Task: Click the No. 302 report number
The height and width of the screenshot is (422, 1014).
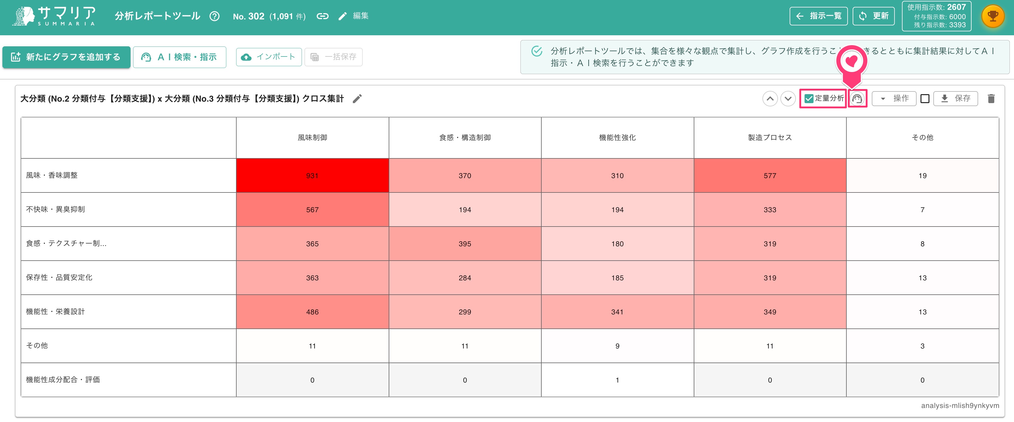Action: click(248, 16)
